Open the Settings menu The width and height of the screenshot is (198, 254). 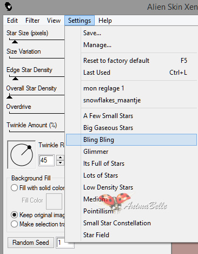80,21
